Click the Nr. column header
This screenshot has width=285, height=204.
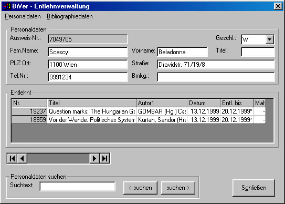point(29,103)
